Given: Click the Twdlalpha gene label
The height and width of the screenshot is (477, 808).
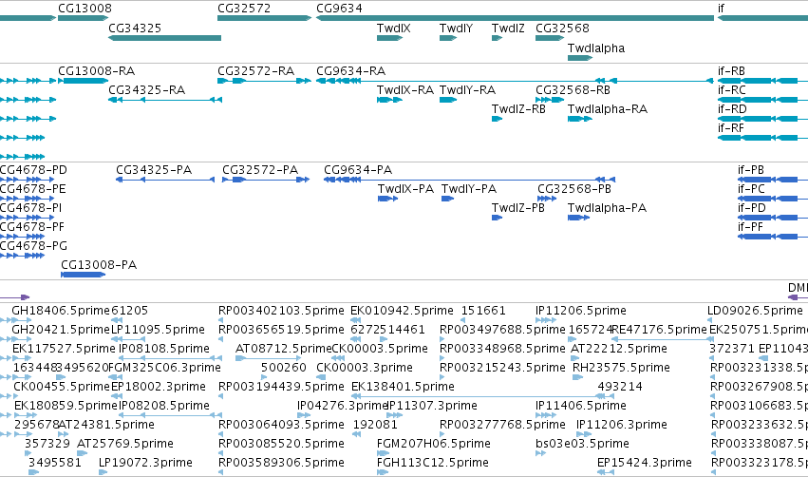Looking at the screenshot, I should pyautogui.click(x=596, y=48).
